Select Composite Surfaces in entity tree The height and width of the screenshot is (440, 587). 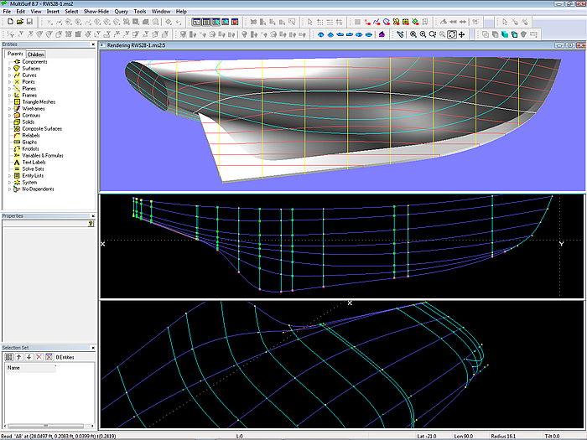pos(42,128)
